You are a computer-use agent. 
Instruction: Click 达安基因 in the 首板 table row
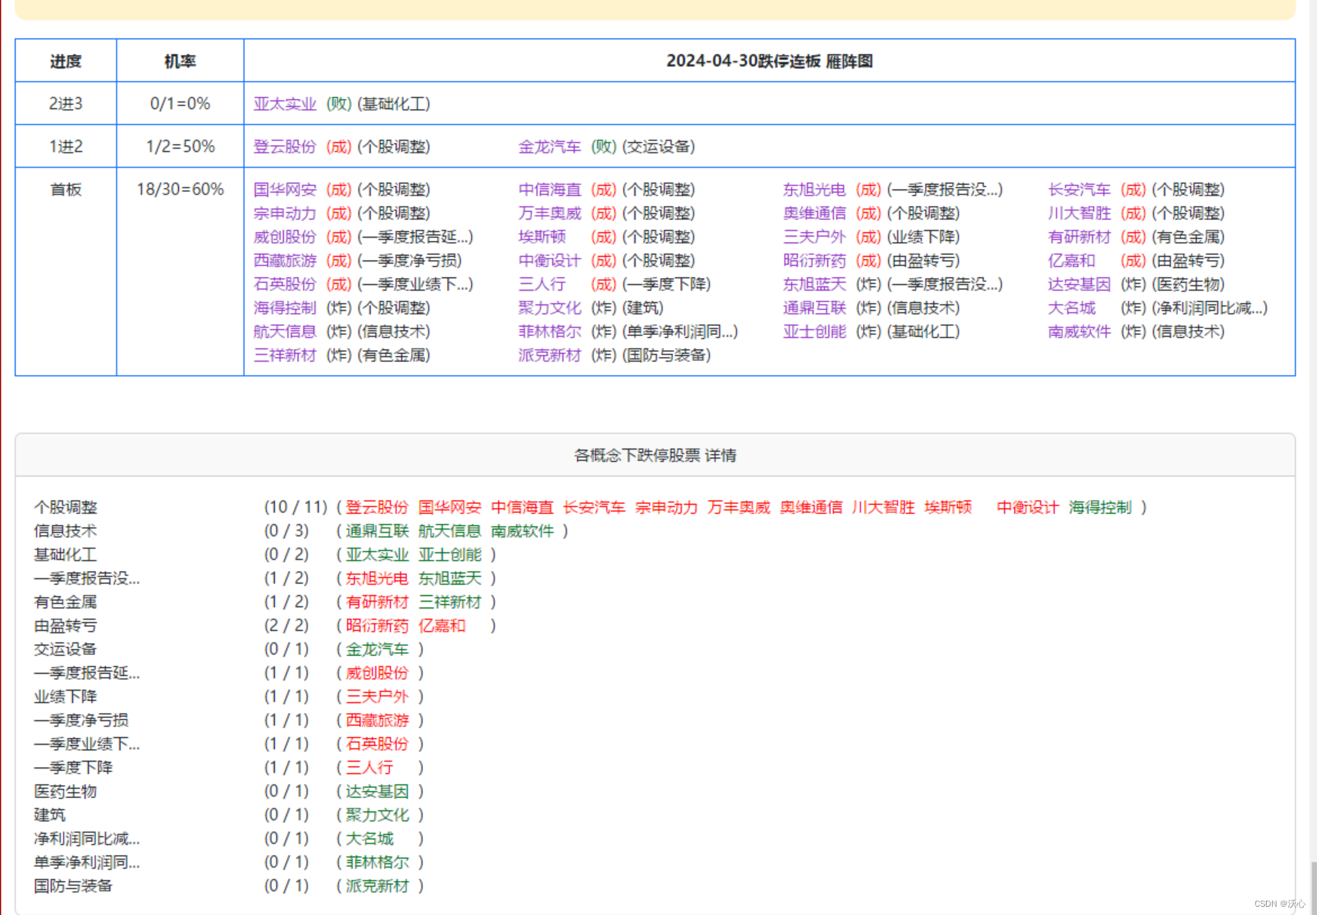(x=1080, y=284)
